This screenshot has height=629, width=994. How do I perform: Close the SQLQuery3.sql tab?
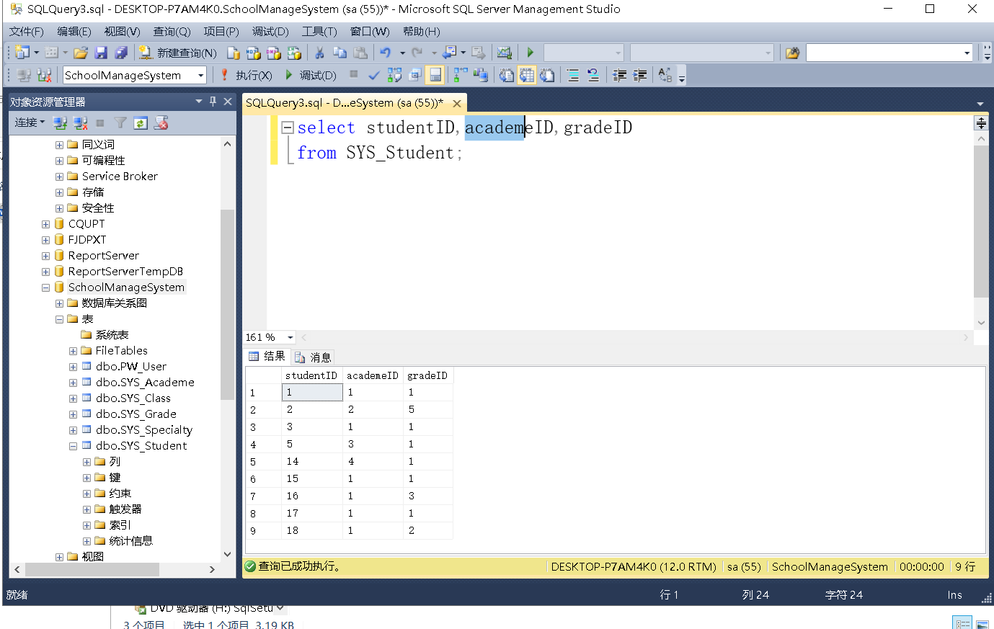point(456,104)
